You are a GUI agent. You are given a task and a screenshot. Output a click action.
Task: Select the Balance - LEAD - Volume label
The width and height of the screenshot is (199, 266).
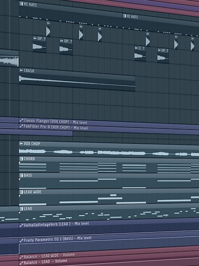pos(46,262)
